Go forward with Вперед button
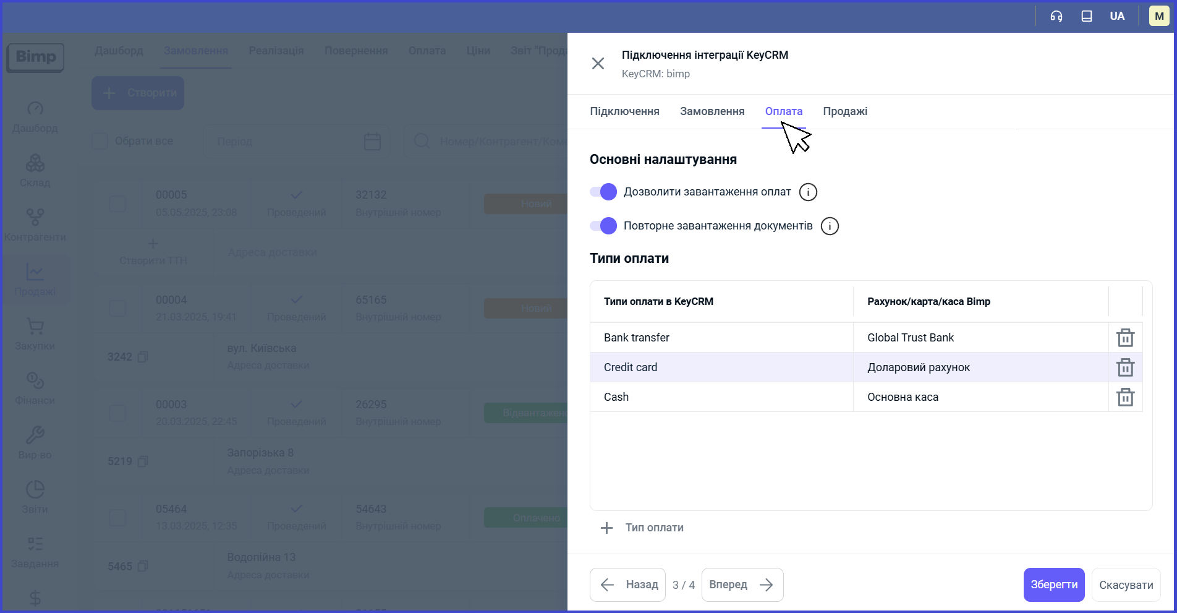This screenshot has width=1177, height=613. (x=742, y=585)
